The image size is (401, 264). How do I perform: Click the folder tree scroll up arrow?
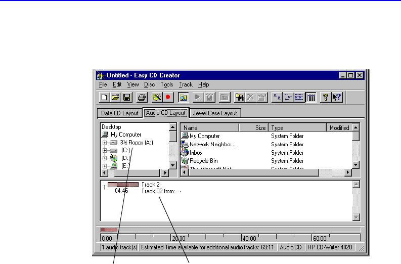[x=173, y=127]
